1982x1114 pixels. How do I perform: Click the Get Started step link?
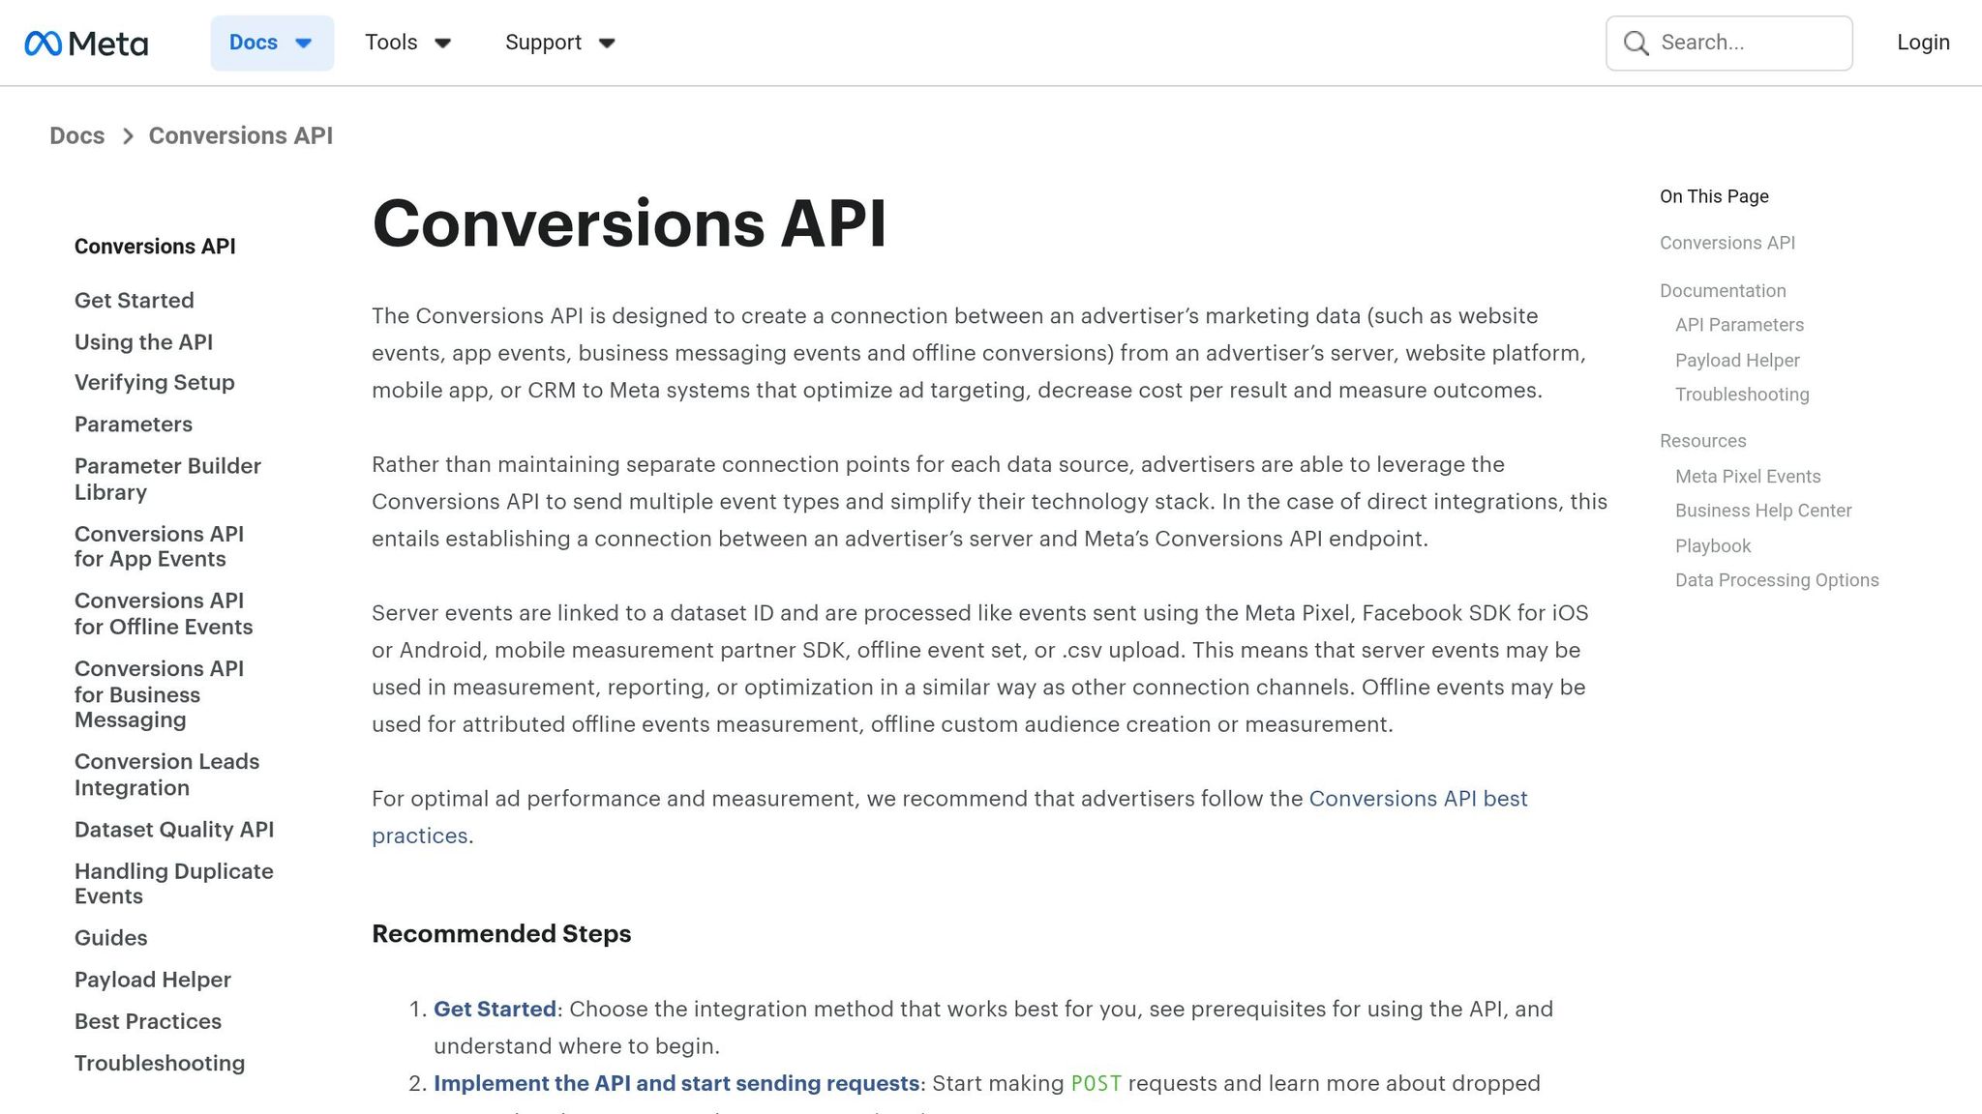pos(495,1009)
